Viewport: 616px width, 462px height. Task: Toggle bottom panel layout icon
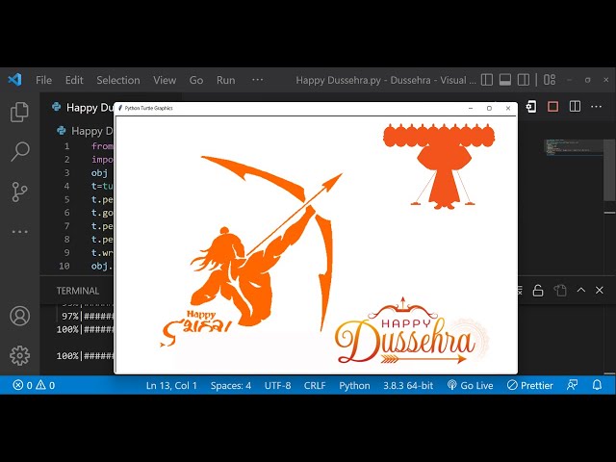click(x=505, y=80)
